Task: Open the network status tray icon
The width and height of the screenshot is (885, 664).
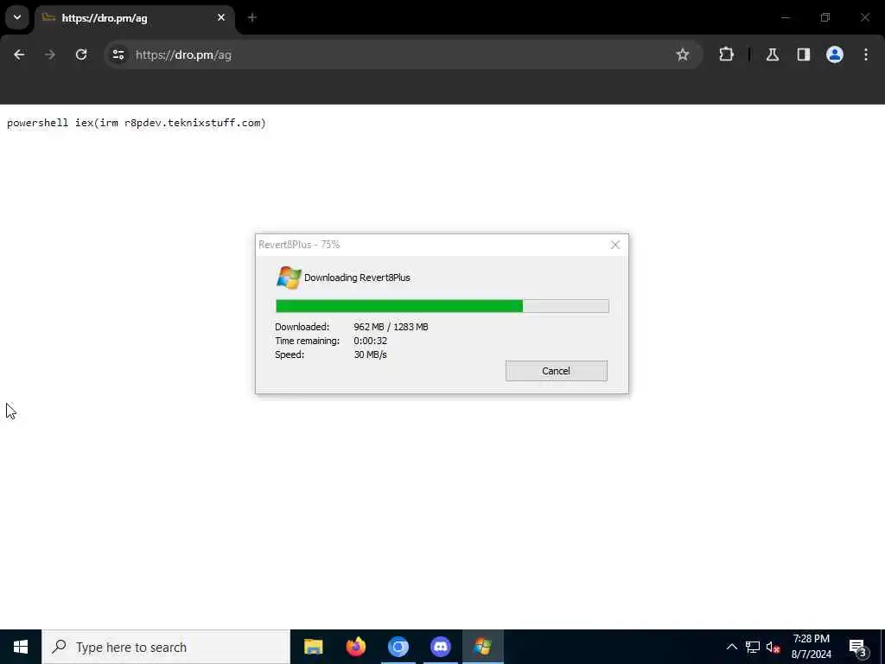Action: point(753,647)
